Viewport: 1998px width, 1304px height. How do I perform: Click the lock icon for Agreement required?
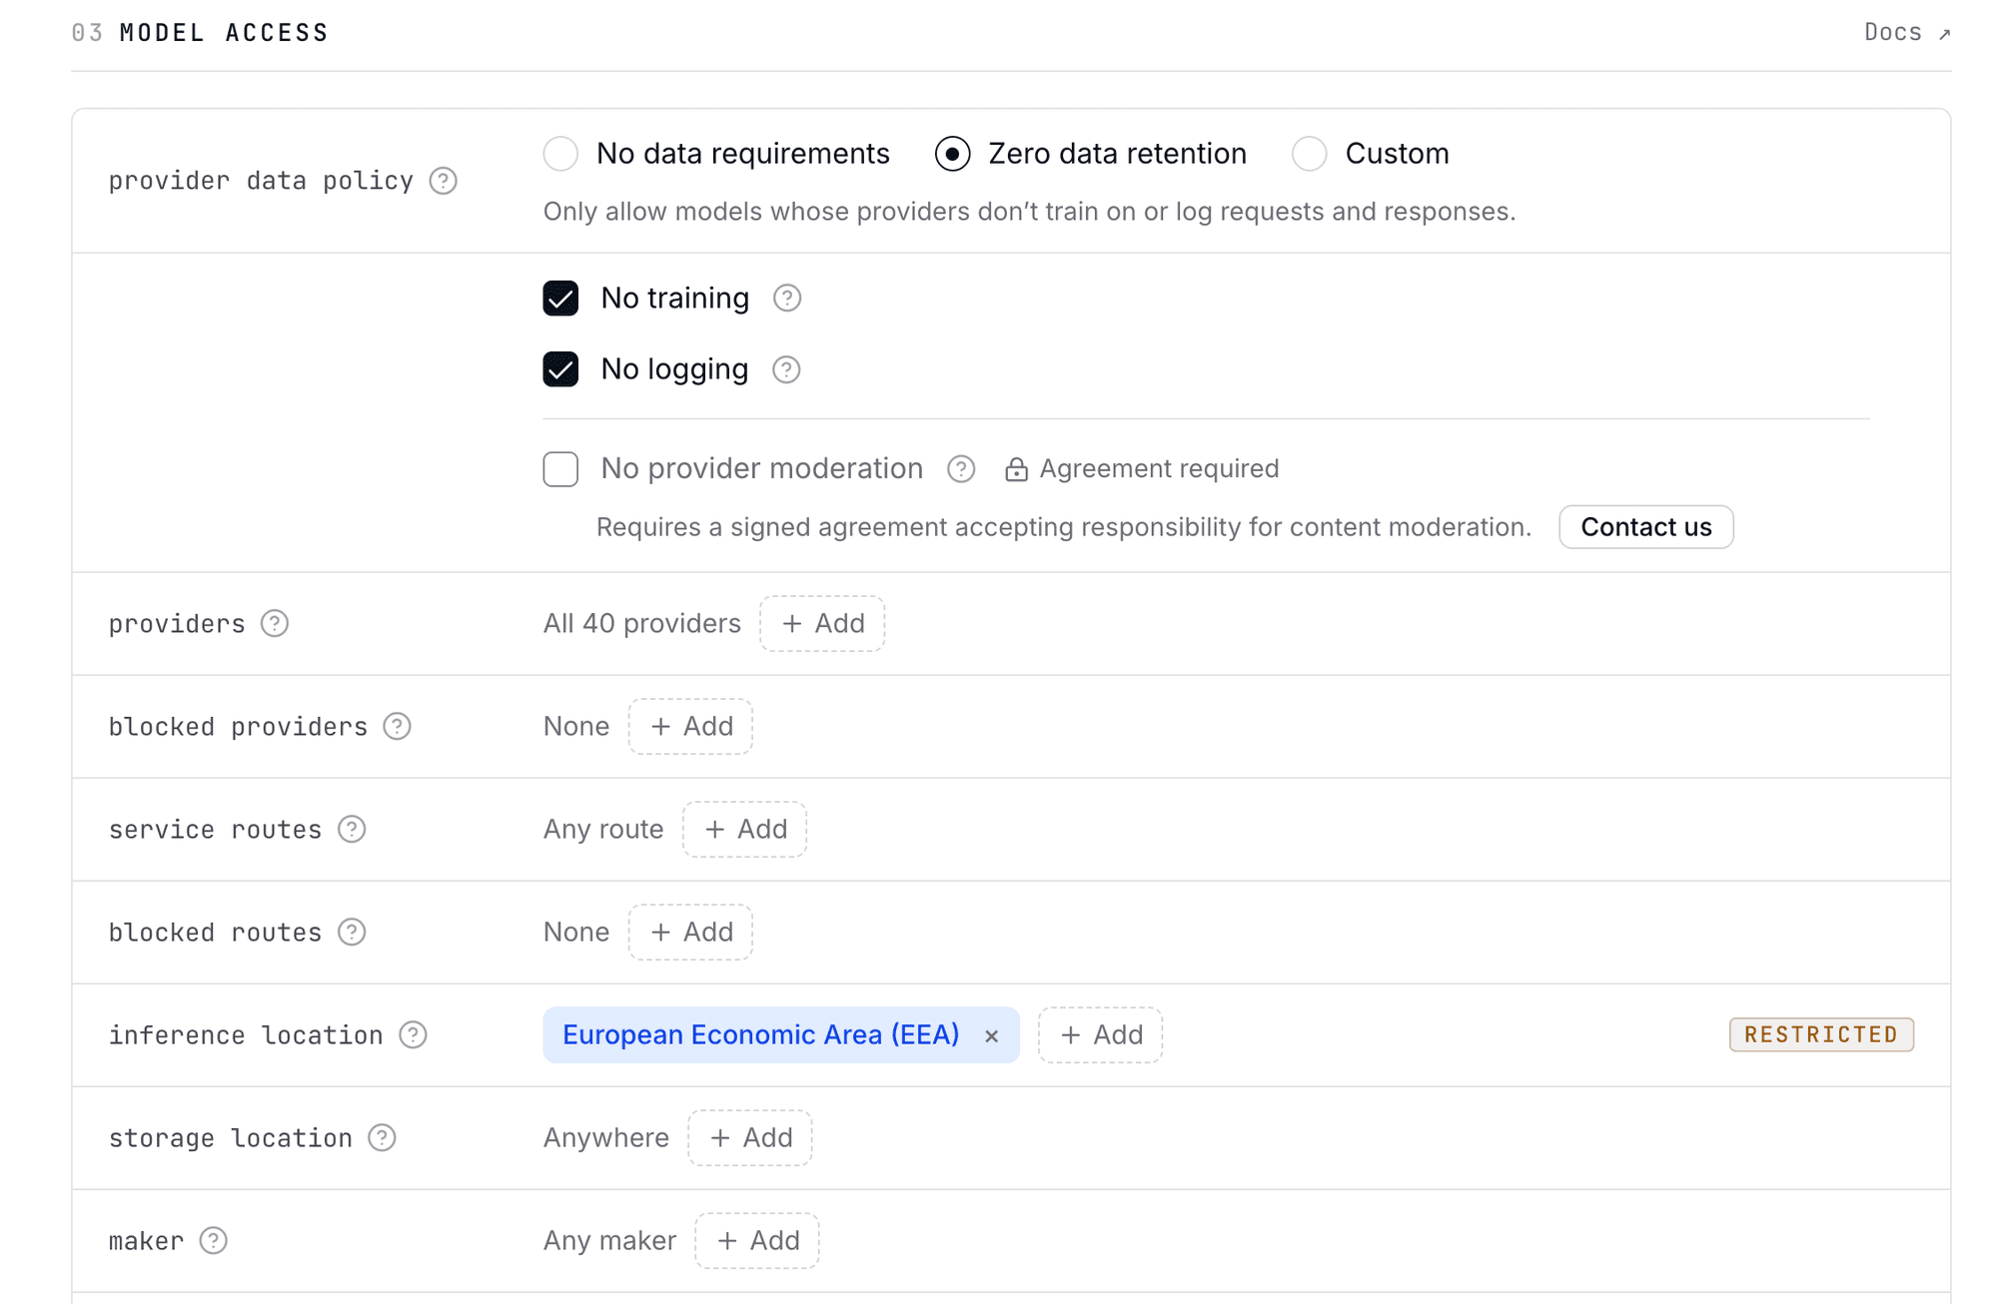tap(1016, 469)
